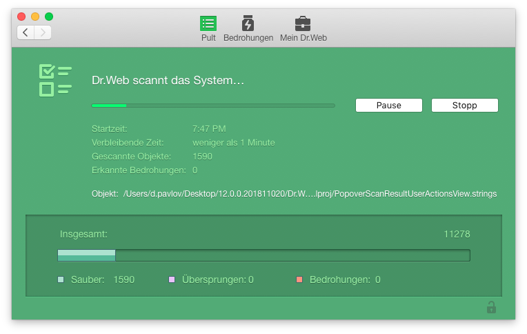Open Mein Dr.Web briefcase section
Image resolution: width=527 pixels, height=334 pixels.
pos(303,28)
